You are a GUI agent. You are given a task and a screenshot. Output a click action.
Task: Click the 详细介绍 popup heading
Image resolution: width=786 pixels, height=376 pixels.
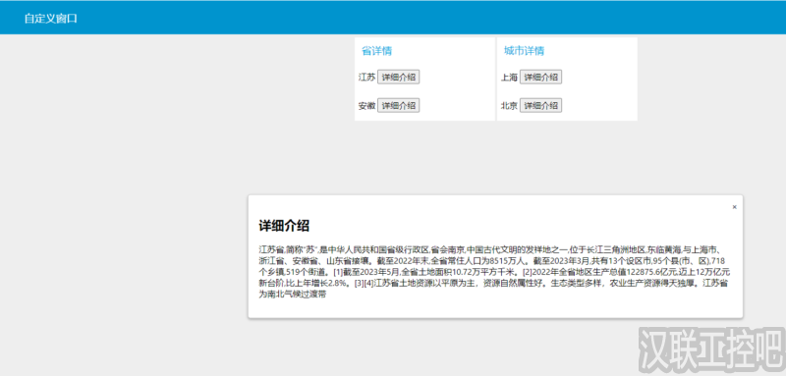click(x=284, y=226)
